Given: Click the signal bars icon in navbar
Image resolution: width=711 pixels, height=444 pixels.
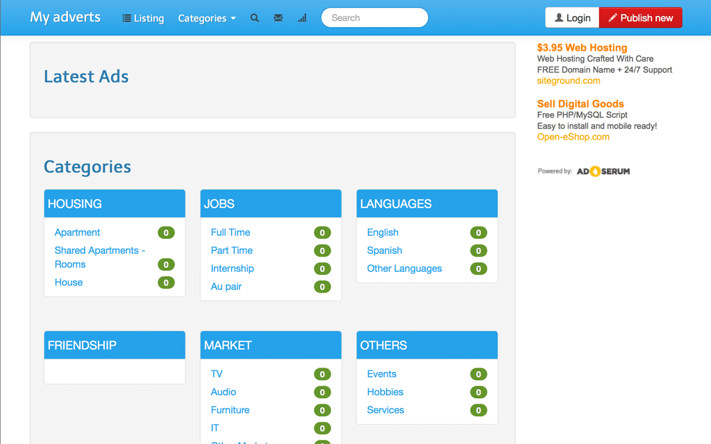Looking at the screenshot, I should (x=302, y=18).
